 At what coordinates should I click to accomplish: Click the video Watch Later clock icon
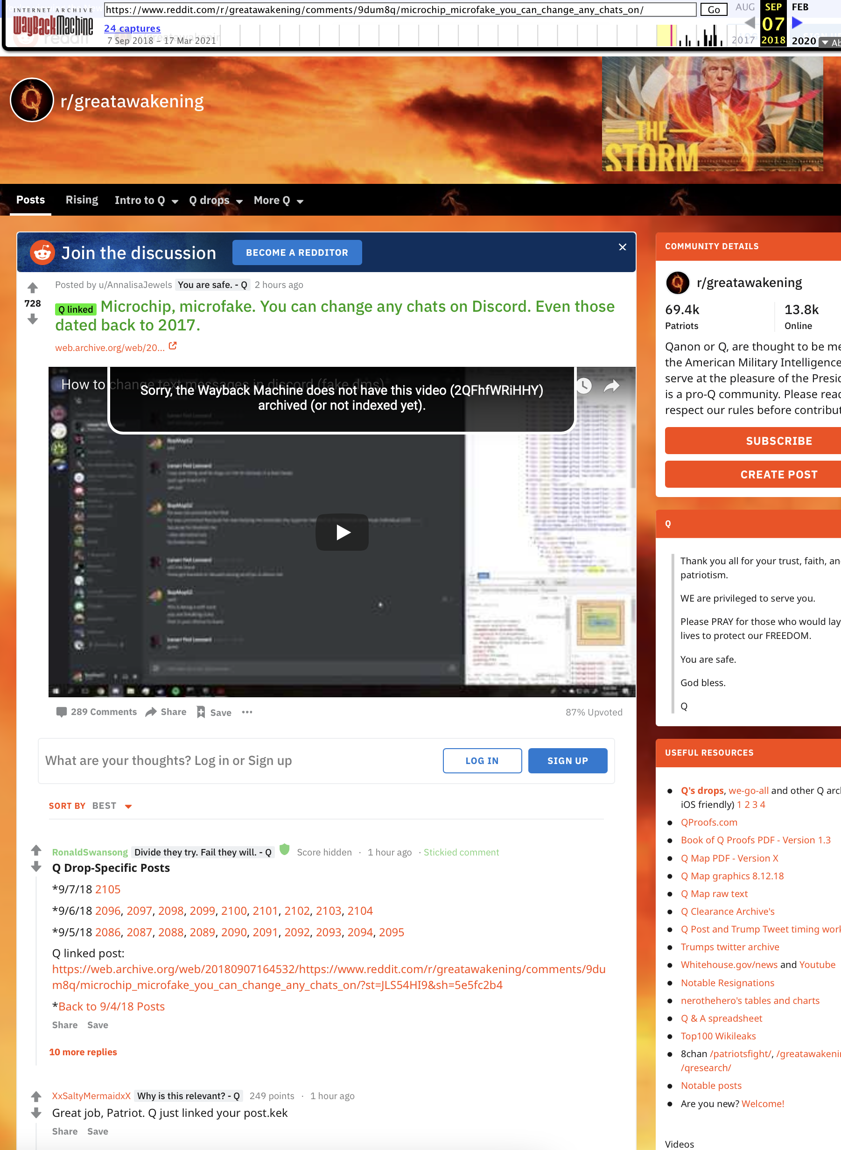584,386
